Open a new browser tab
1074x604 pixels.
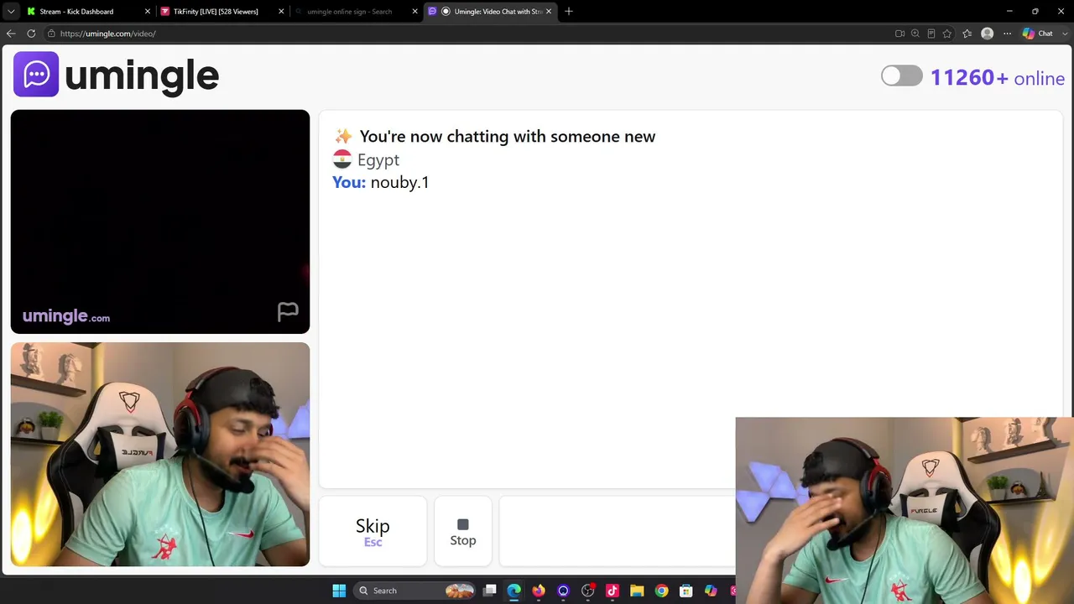coord(569,12)
